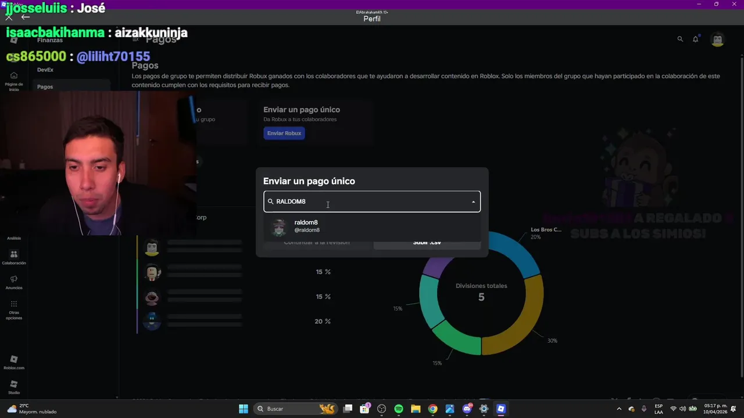
Task: Open the Anuncios sidebar section
Action: (x=14, y=282)
